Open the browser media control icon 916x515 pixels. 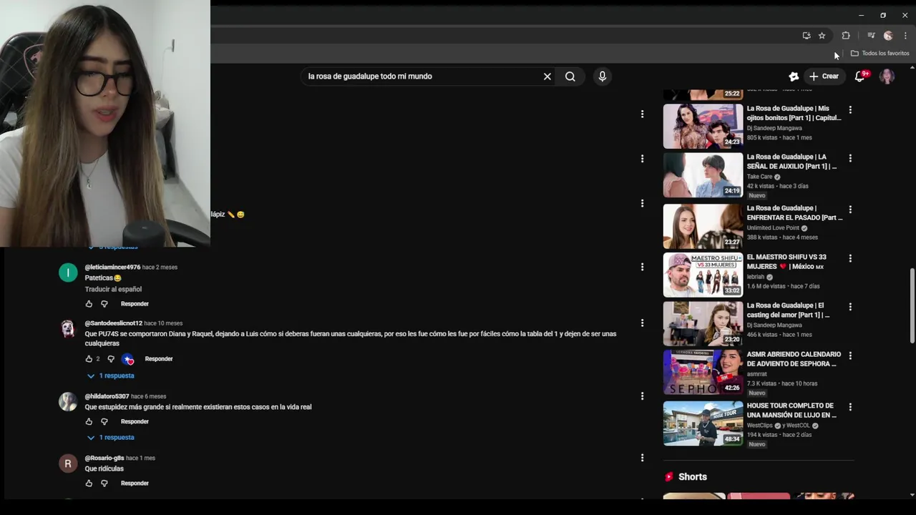871,36
